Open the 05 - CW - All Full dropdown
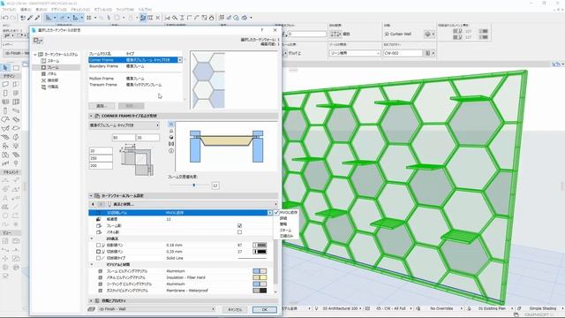Screen dimensions: 565x318 click(x=392, y=308)
